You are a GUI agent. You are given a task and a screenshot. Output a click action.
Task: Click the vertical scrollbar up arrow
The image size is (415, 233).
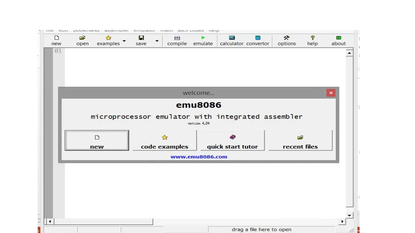coord(349,53)
